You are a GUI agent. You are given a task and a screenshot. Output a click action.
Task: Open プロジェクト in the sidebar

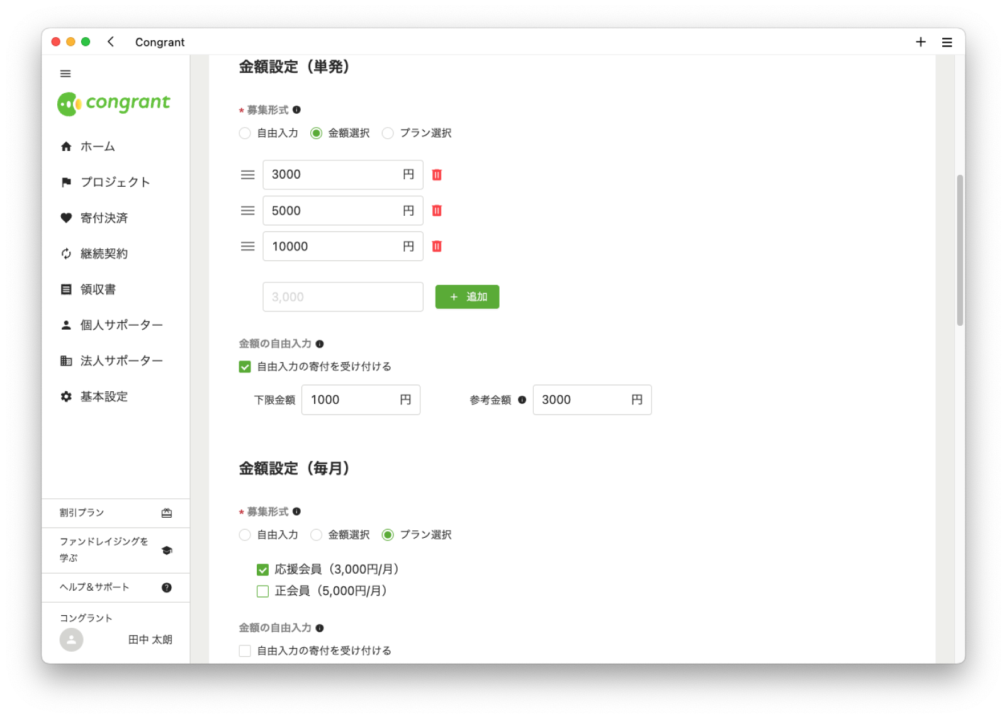116,182
